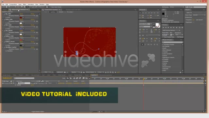Image resolution: width=209 pixels, height=118 pixels.
Task: Select the Horizontal Type tool in toolbar
Action: tap(27, 7)
